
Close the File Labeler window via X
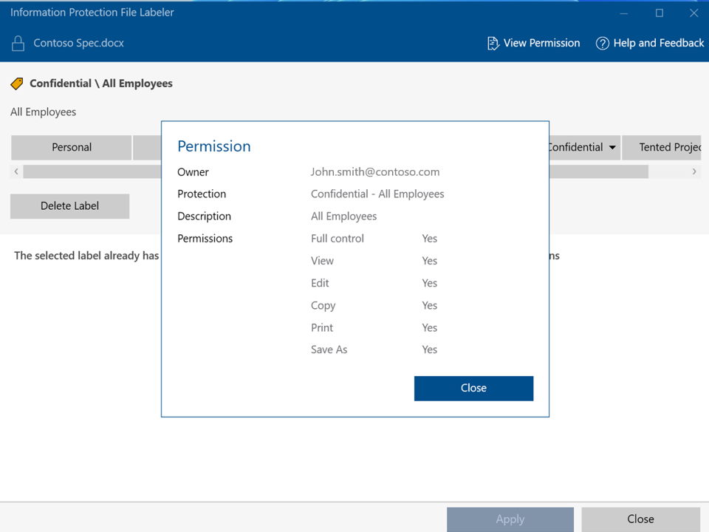point(694,13)
